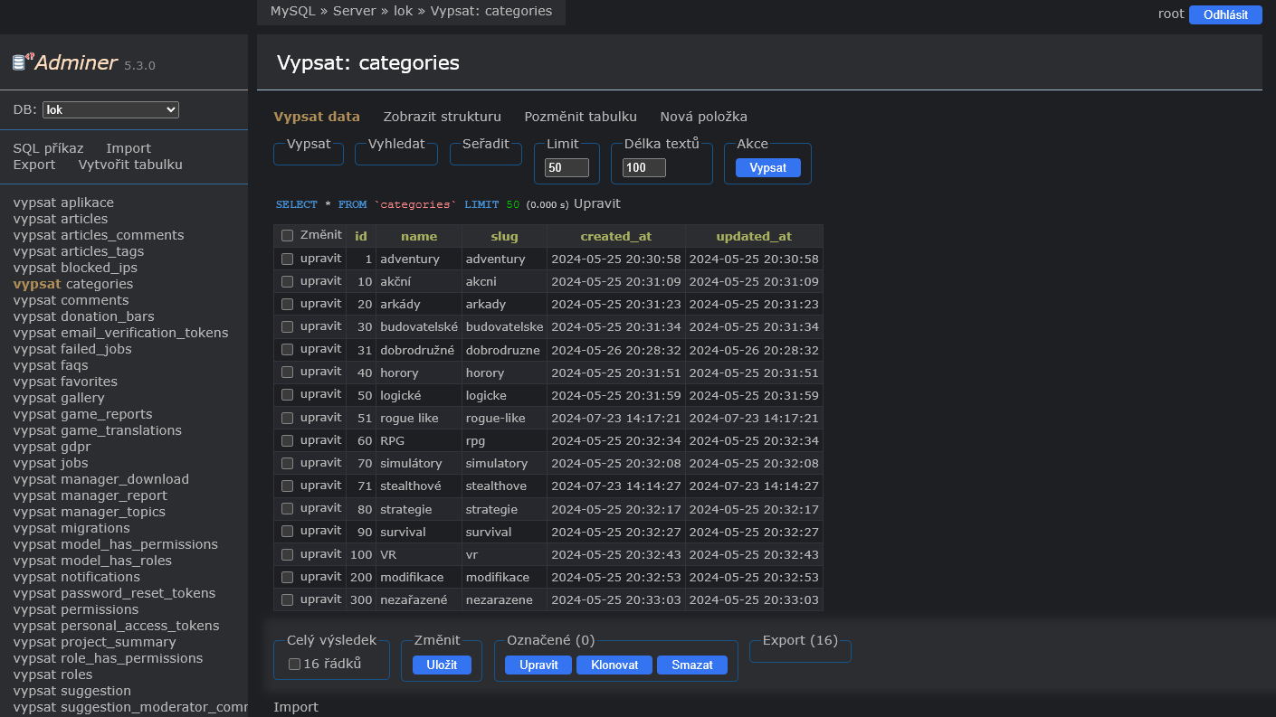Tick the checkbox for adventury row
Image resolution: width=1276 pixels, height=717 pixels.
(x=287, y=259)
